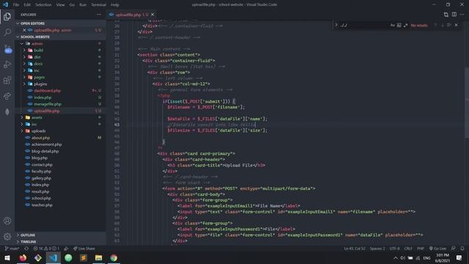Screen dimensions: 469x264
Task: Click Spaces: 2 indentation setting
Action: coord(377,249)
